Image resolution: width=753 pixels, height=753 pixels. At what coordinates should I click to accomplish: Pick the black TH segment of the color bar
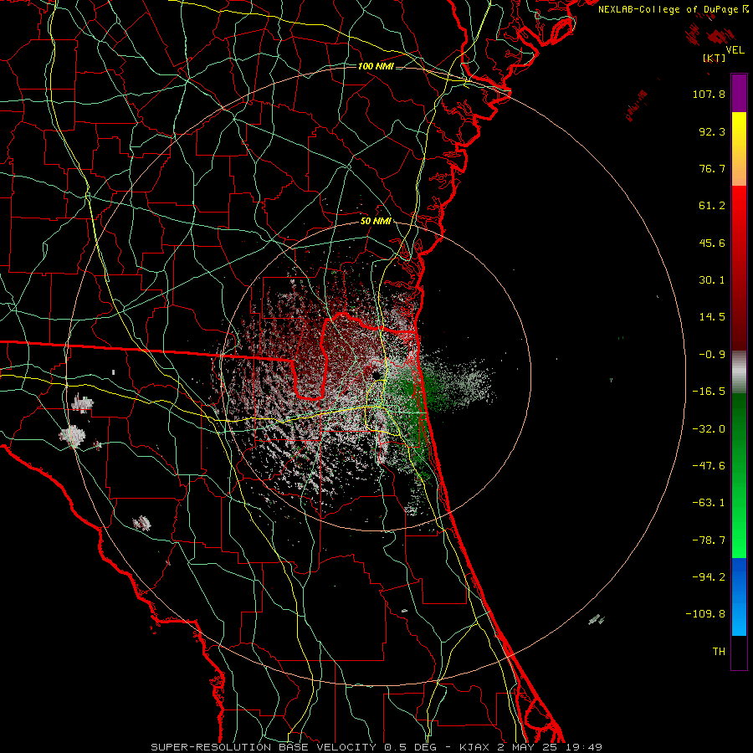tap(739, 652)
